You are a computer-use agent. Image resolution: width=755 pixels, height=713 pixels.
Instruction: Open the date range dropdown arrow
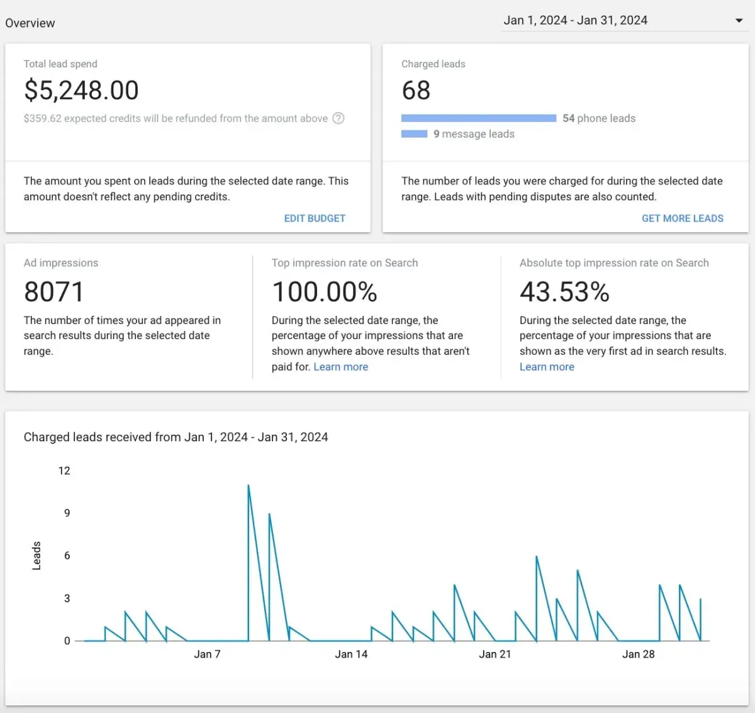(x=739, y=21)
